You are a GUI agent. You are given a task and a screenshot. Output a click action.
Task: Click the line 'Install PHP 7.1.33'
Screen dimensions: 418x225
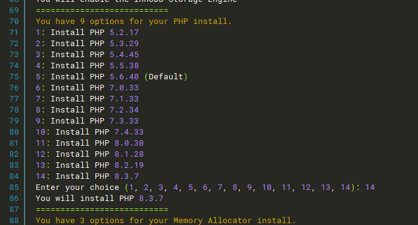(95, 99)
